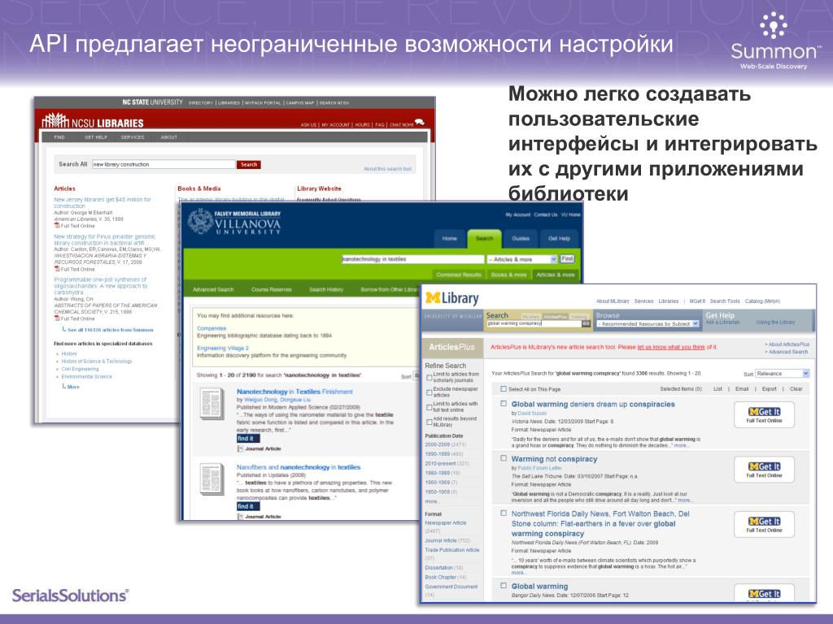Select Books & more tab in Villanova
Image resolution: width=833 pixels, height=624 pixels.
point(509,275)
